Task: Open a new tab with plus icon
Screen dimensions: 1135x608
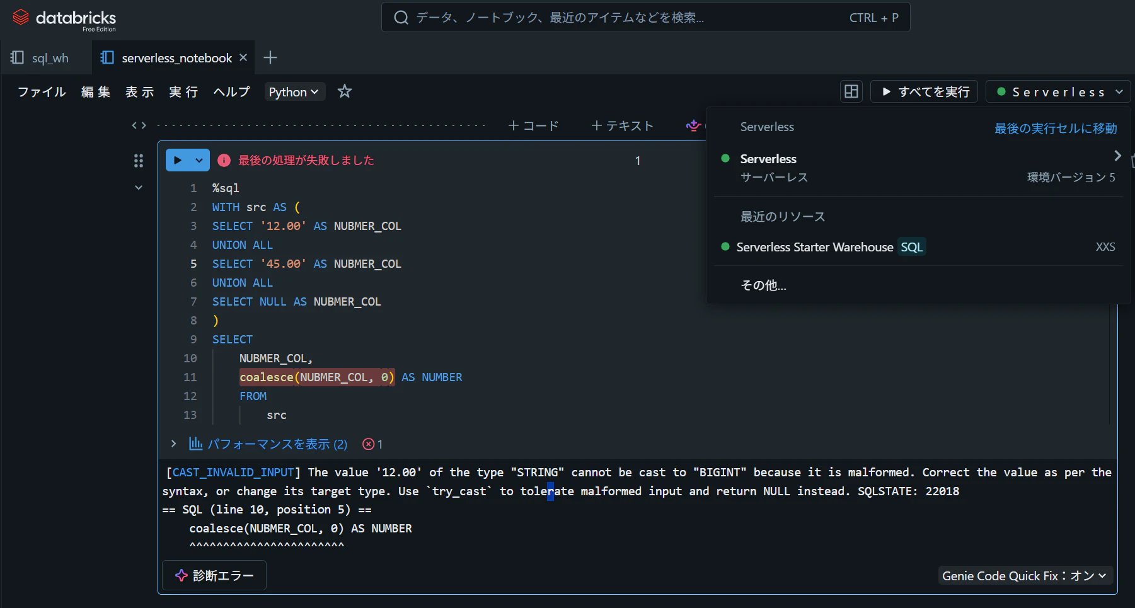Action: point(270,57)
